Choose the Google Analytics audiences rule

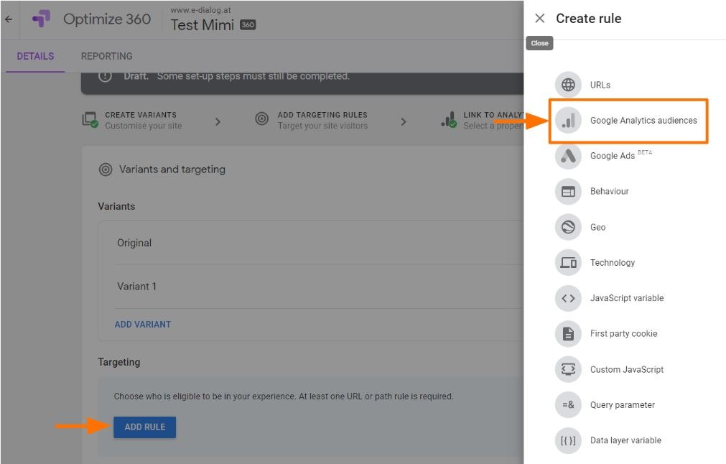(643, 121)
